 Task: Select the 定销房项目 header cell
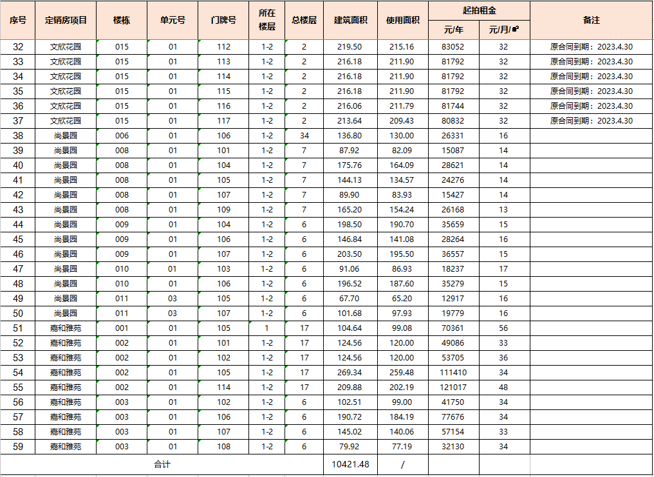(x=66, y=20)
